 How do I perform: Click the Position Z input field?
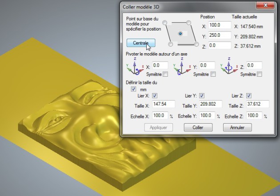tap(220, 45)
